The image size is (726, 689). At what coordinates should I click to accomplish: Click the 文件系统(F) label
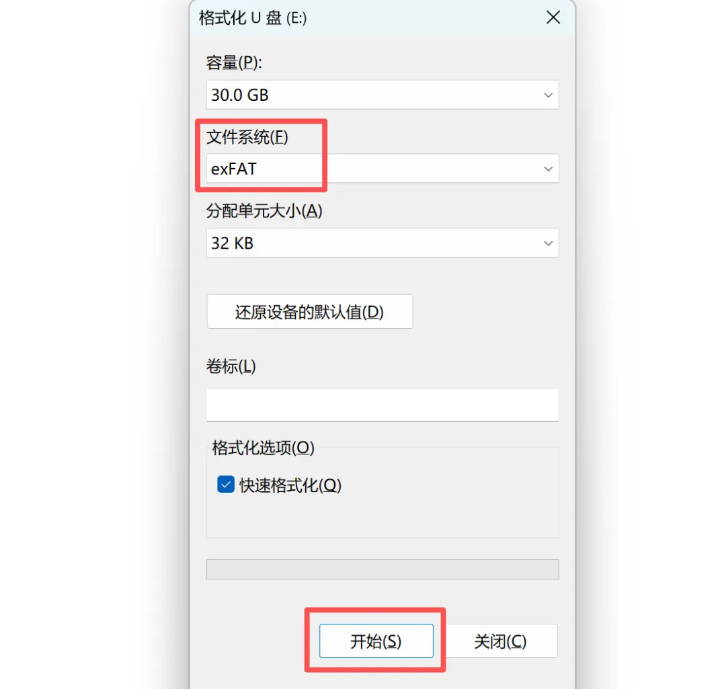pyautogui.click(x=247, y=137)
